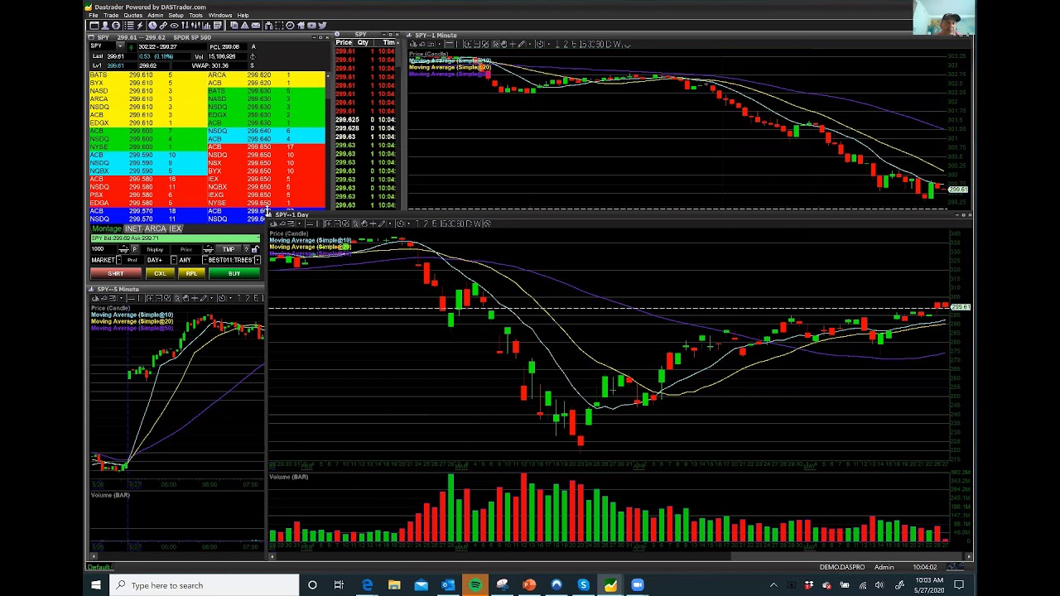Click the notes document icon in main toolbar
Image resolution: width=1060 pixels, height=596 pixels.
coord(217,26)
